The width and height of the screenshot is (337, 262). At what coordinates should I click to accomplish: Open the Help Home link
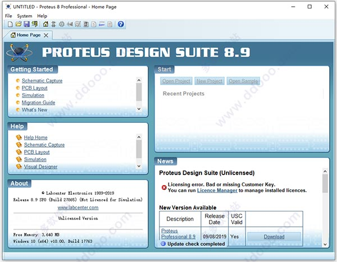pyautogui.click(x=36, y=137)
